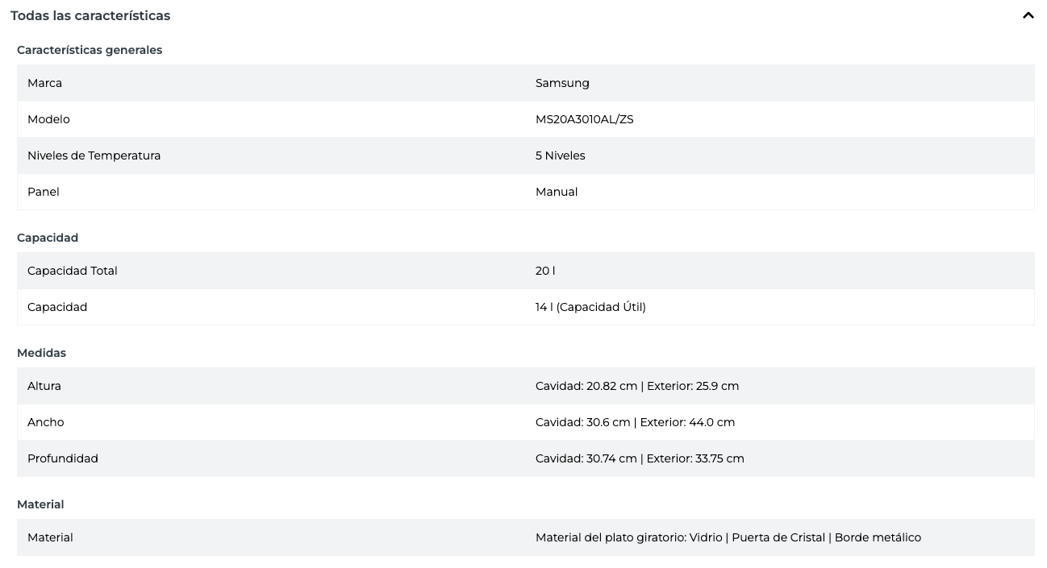The width and height of the screenshot is (1047, 568).
Task: Click the Material section heading
Action: click(40, 504)
